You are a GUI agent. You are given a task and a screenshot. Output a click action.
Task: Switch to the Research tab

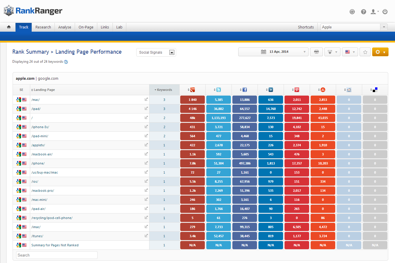pos(43,27)
